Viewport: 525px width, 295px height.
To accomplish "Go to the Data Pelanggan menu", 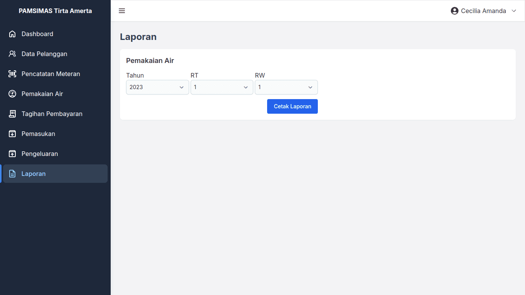I will point(44,54).
